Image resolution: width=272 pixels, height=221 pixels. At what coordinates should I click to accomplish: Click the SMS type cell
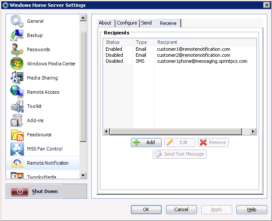coord(140,61)
